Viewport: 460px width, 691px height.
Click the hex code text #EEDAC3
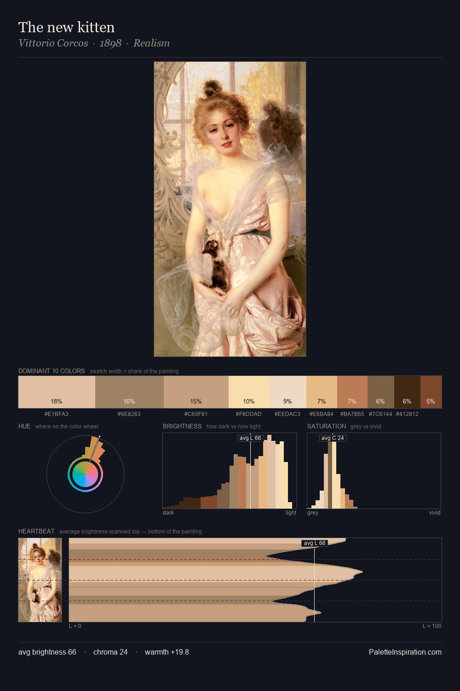[287, 414]
